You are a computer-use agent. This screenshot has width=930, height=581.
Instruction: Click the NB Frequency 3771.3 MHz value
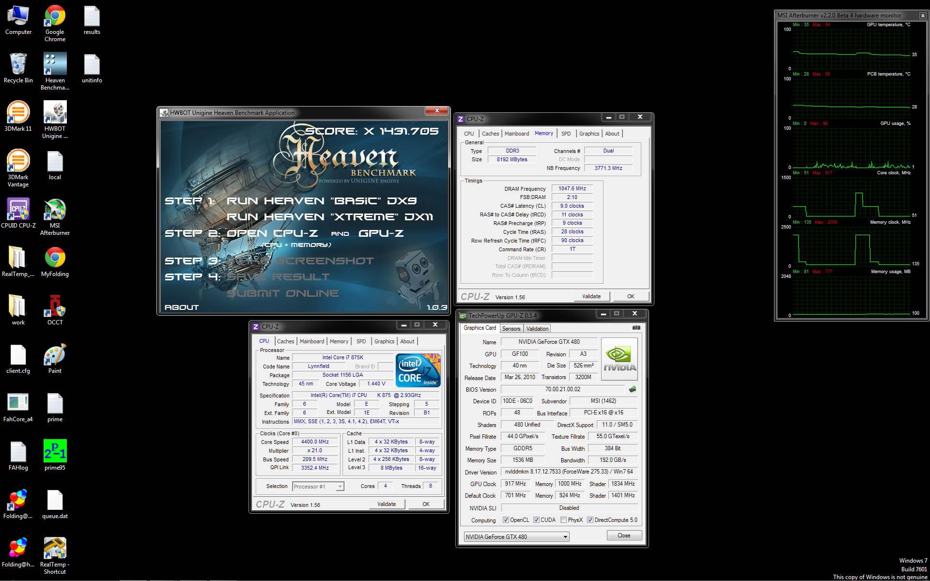608,168
